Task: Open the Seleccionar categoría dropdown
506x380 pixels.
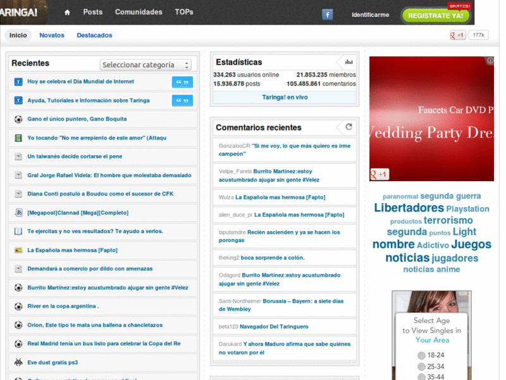Action: tap(145, 65)
